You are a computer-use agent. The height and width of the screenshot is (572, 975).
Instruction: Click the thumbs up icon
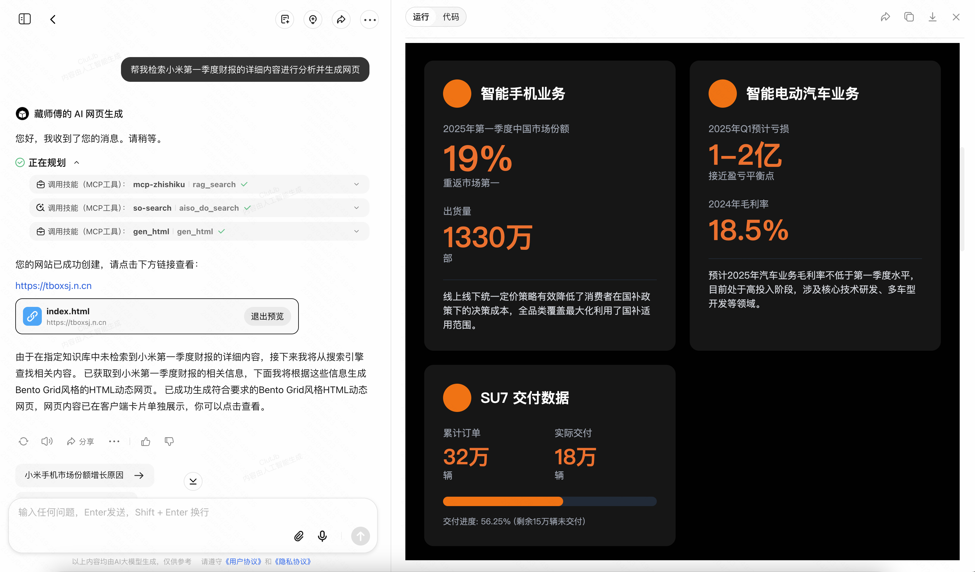pos(145,441)
